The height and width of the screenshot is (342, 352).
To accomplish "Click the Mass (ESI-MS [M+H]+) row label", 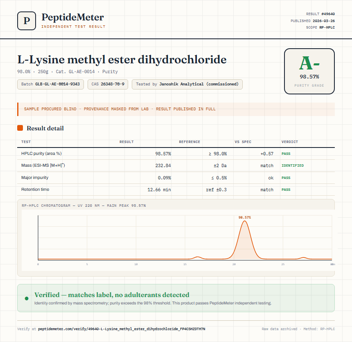I will (x=43, y=165).
